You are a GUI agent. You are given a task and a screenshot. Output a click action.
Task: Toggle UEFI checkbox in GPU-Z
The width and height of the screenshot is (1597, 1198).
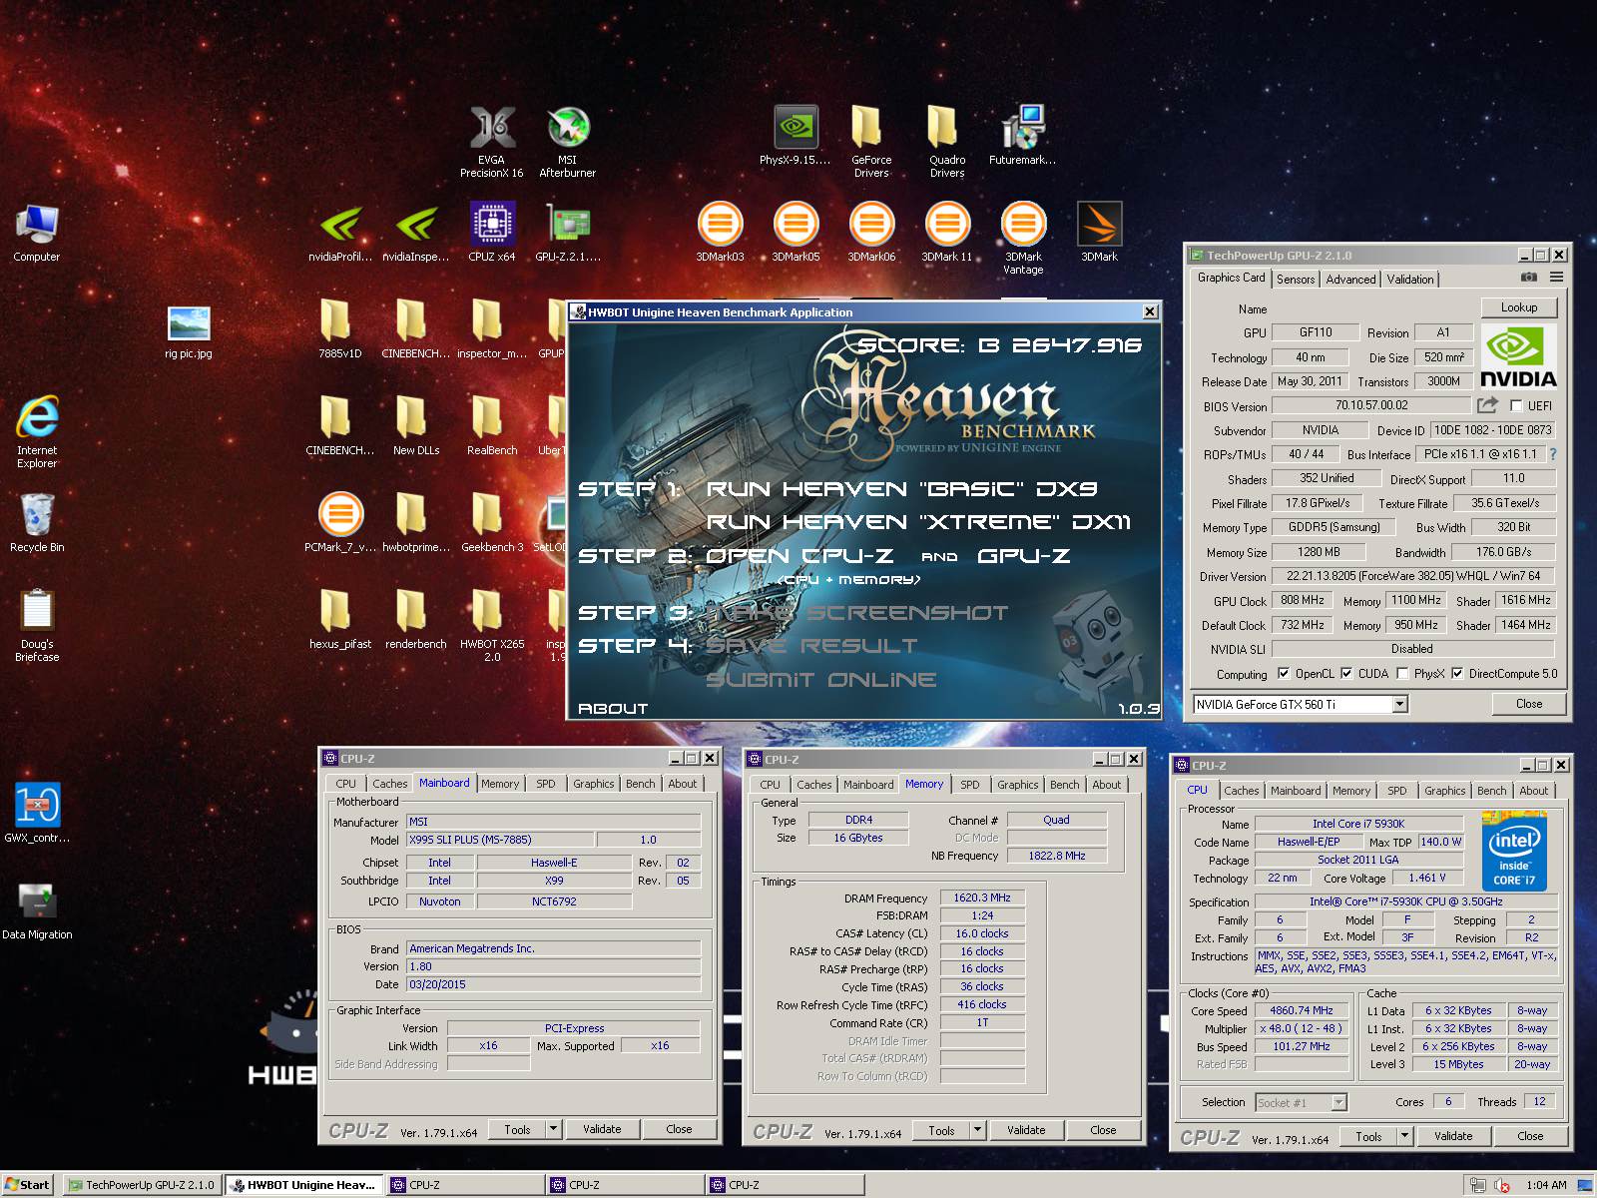click(1516, 406)
